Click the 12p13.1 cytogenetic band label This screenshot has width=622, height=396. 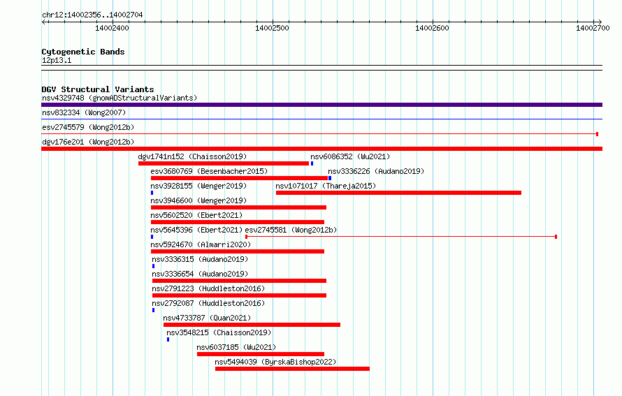(57, 60)
